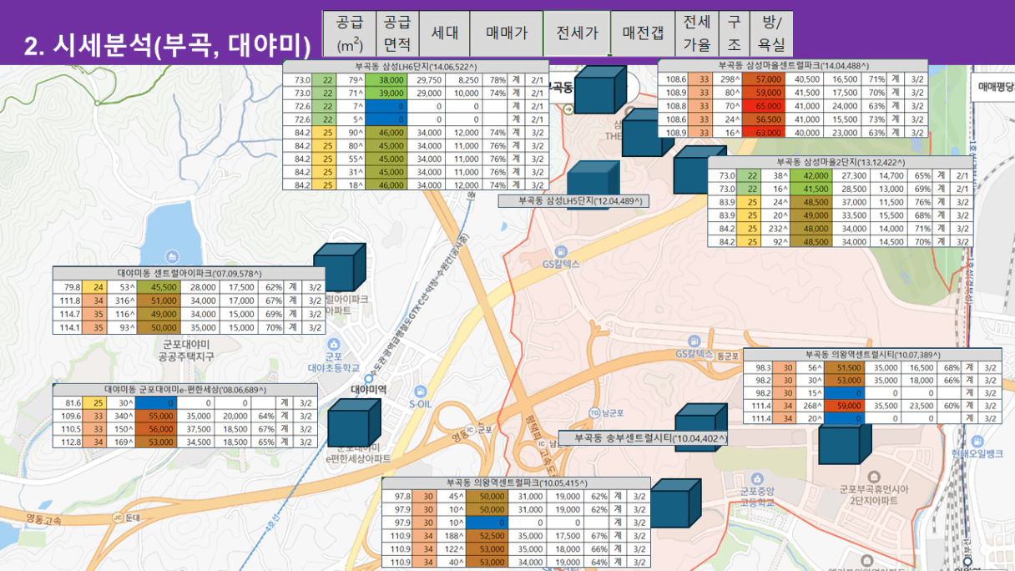Click the cube above 삼성LH5단지 label
Image resolution: width=1015 pixels, height=571 pixels.
pos(593,179)
